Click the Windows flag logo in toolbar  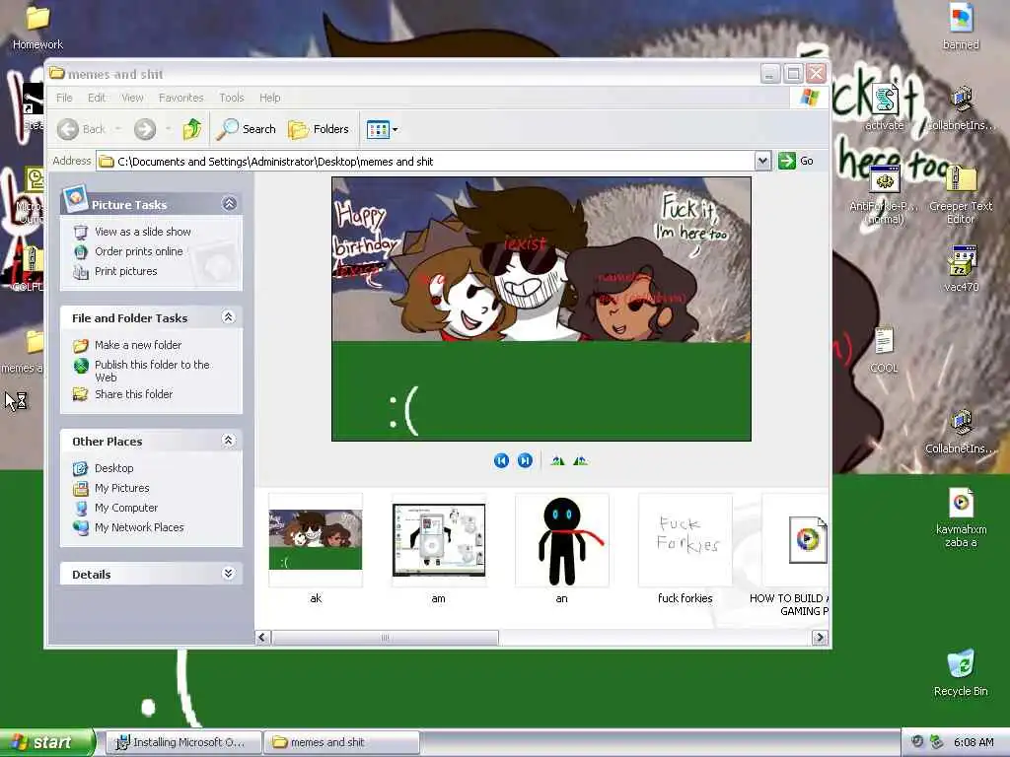point(809,98)
